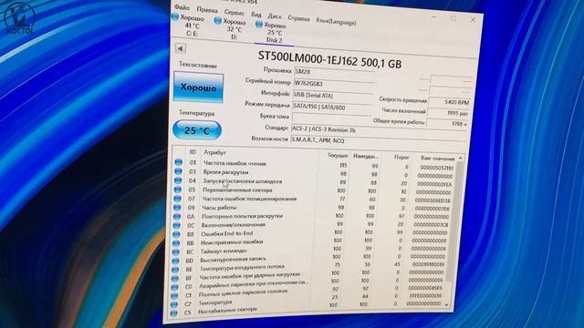Open the Сервис menu
This screenshot has height=328, width=584.
click(x=235, y=13)
